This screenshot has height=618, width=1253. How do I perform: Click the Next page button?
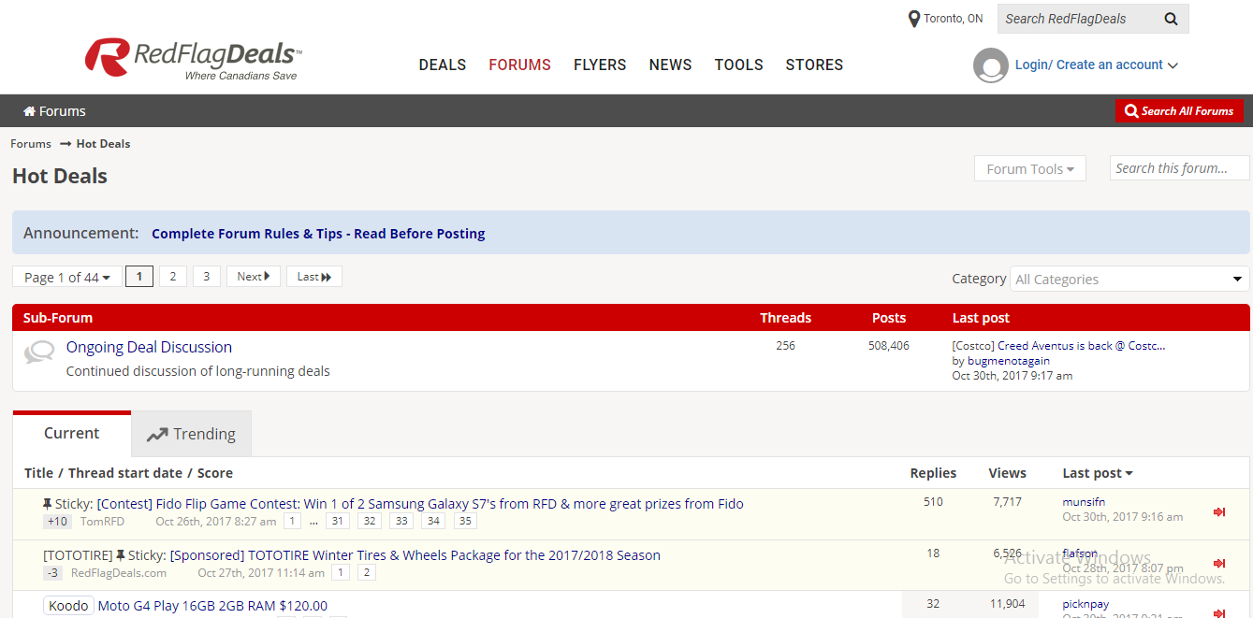[x=254, y=277]
